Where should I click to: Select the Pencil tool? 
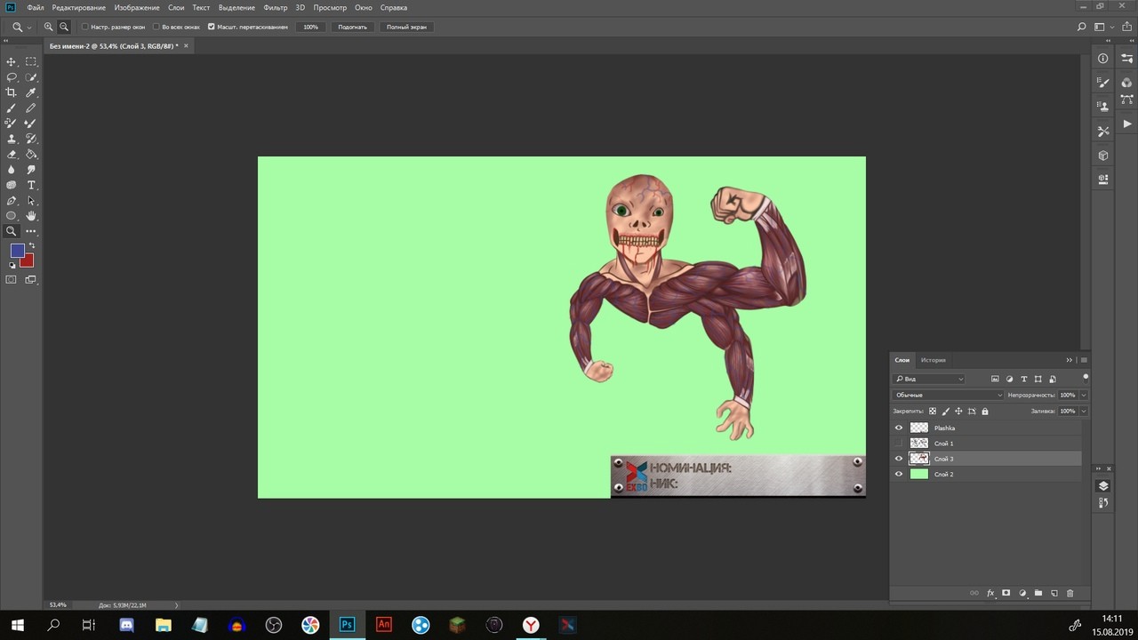coord(31,108)
